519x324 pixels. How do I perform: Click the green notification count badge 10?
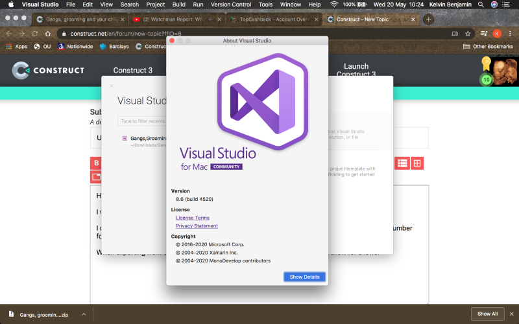point(486,80)
